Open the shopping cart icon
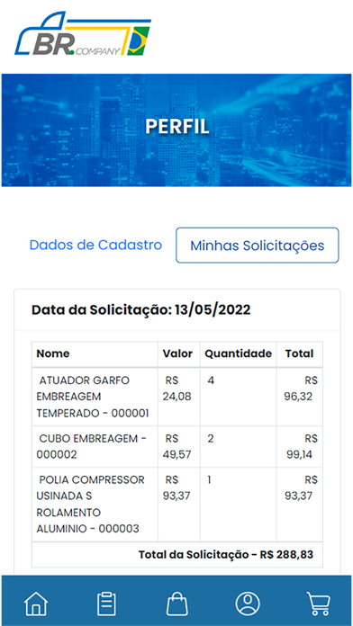This screenshot has width=353, height=626. pyautogui.click(x=319, y=604)
